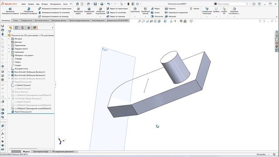Open the Исследование движения 1 tab
Screen dimensions: 279x157
coord(63,151)
